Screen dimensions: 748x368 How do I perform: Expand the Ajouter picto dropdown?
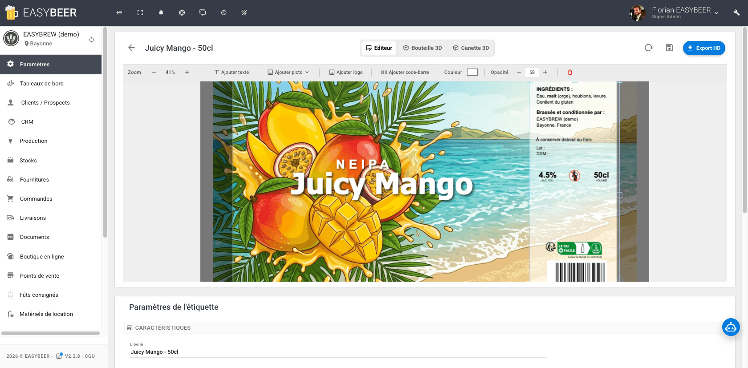288,72
